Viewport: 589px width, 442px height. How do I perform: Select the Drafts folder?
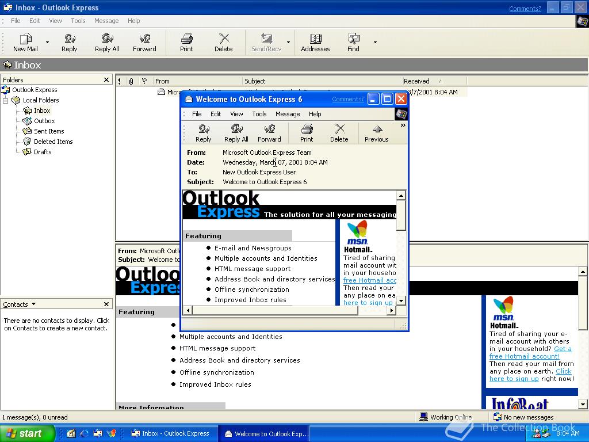click(43, 152)
